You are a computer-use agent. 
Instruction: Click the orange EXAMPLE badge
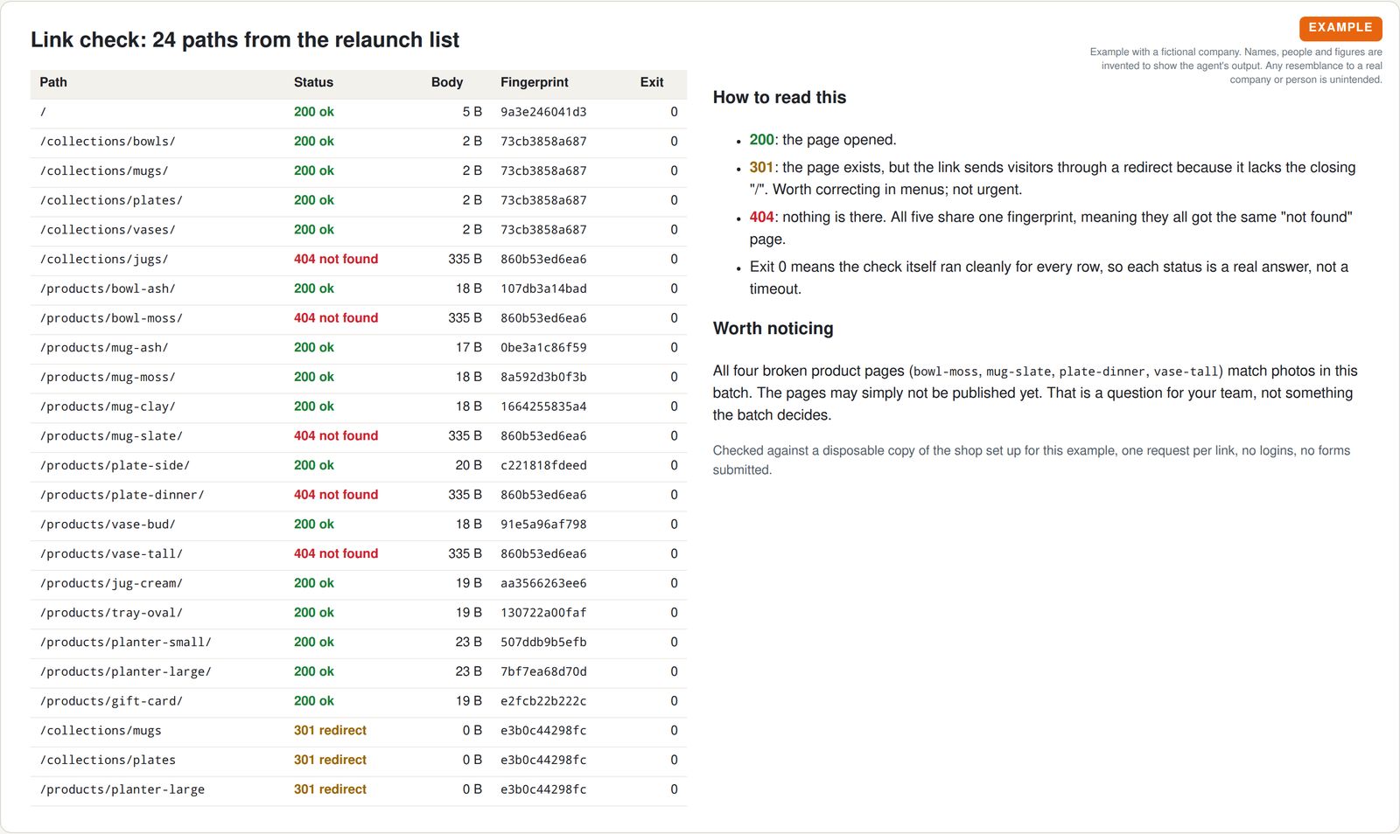tap(1340, 28)
